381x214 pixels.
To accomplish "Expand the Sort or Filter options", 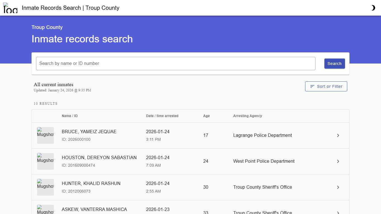I will tap(326, 86).
